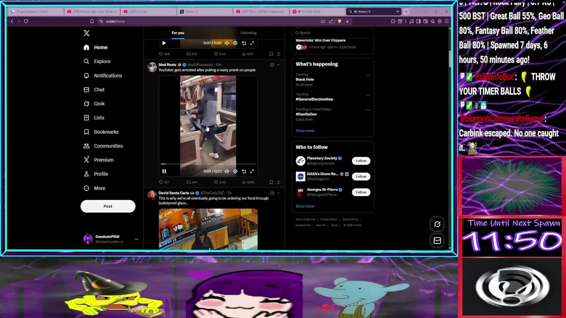Bookmark the Mad Reels post
This screenshot has height=318, width=566.
click(271, 182)
